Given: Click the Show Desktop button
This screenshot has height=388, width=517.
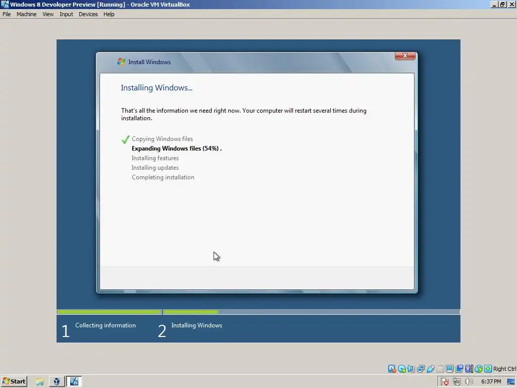Looking at the screenshot, I should coord(511,382).
